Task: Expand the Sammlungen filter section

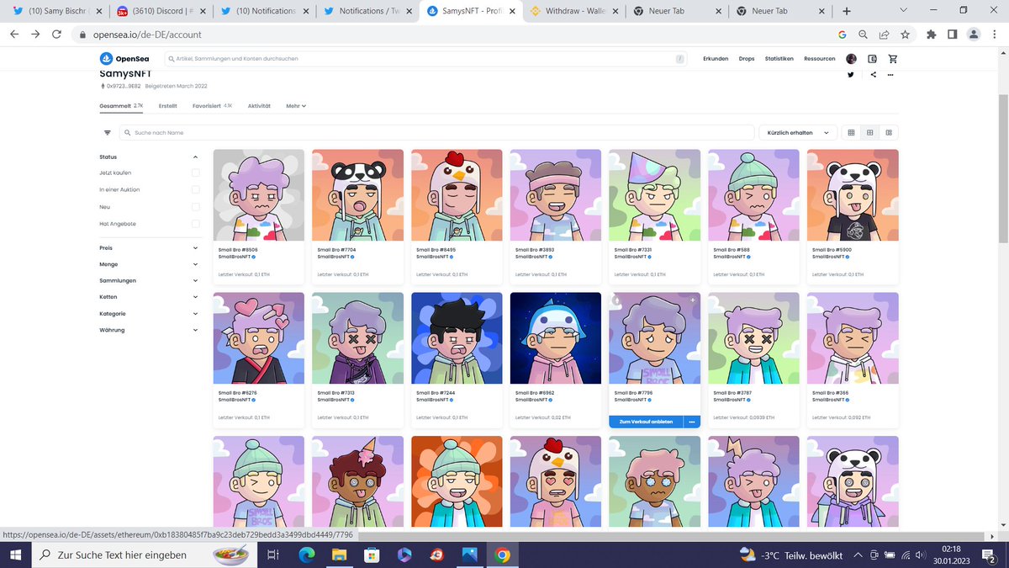Action: click(x=149, y=280)
